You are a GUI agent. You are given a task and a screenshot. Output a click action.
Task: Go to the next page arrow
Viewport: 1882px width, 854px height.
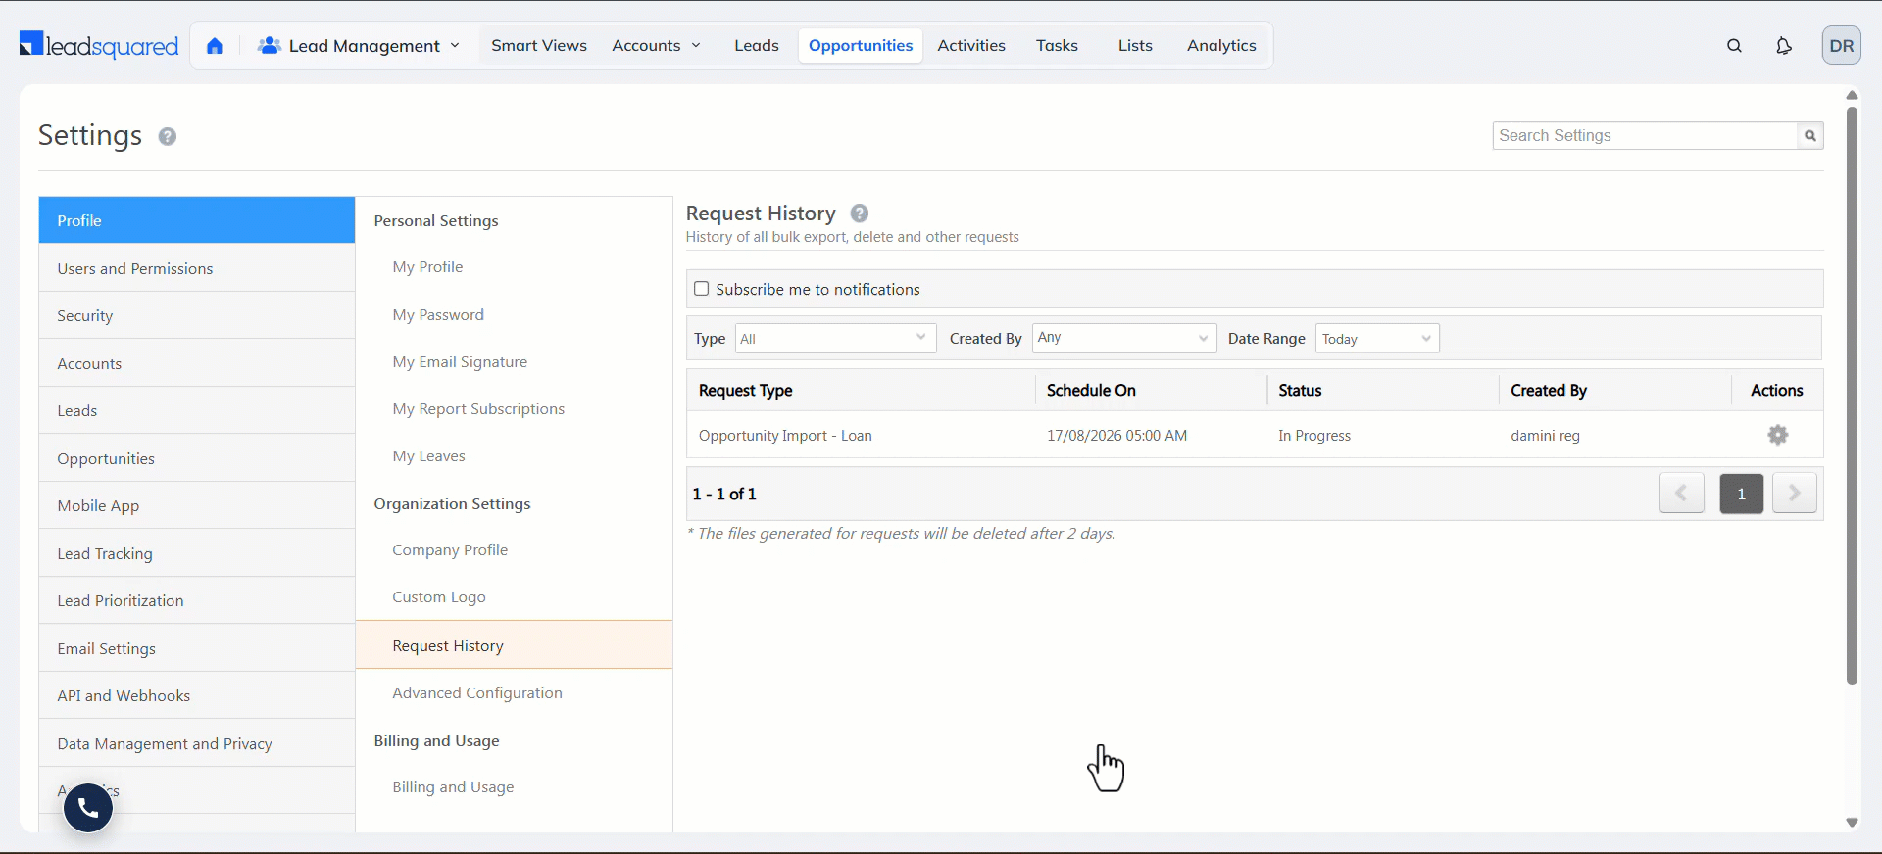[x=1794, y=494]
